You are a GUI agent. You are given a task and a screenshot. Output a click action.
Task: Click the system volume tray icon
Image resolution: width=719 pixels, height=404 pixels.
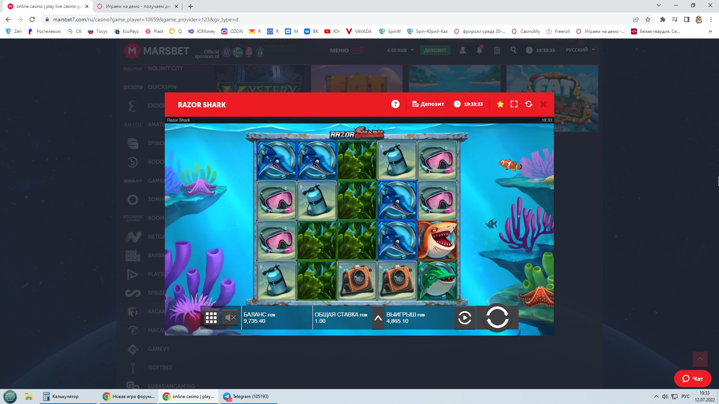tap(665, 397)
